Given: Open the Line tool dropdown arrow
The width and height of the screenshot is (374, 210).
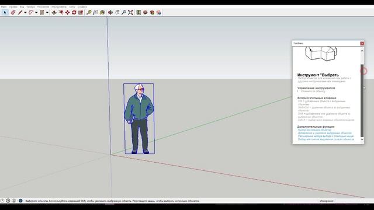Looking at the screenshot, I should pos(25,12).
